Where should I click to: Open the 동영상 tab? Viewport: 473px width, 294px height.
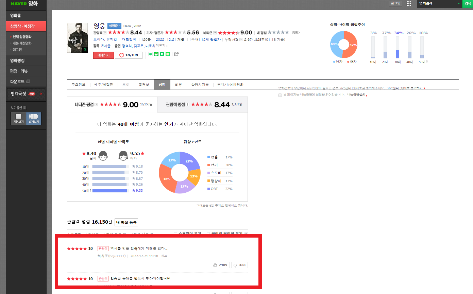coord(143,85)
